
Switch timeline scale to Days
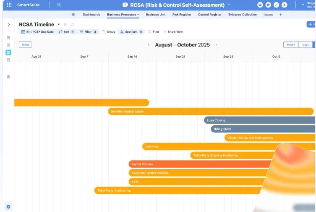[306, 45]
